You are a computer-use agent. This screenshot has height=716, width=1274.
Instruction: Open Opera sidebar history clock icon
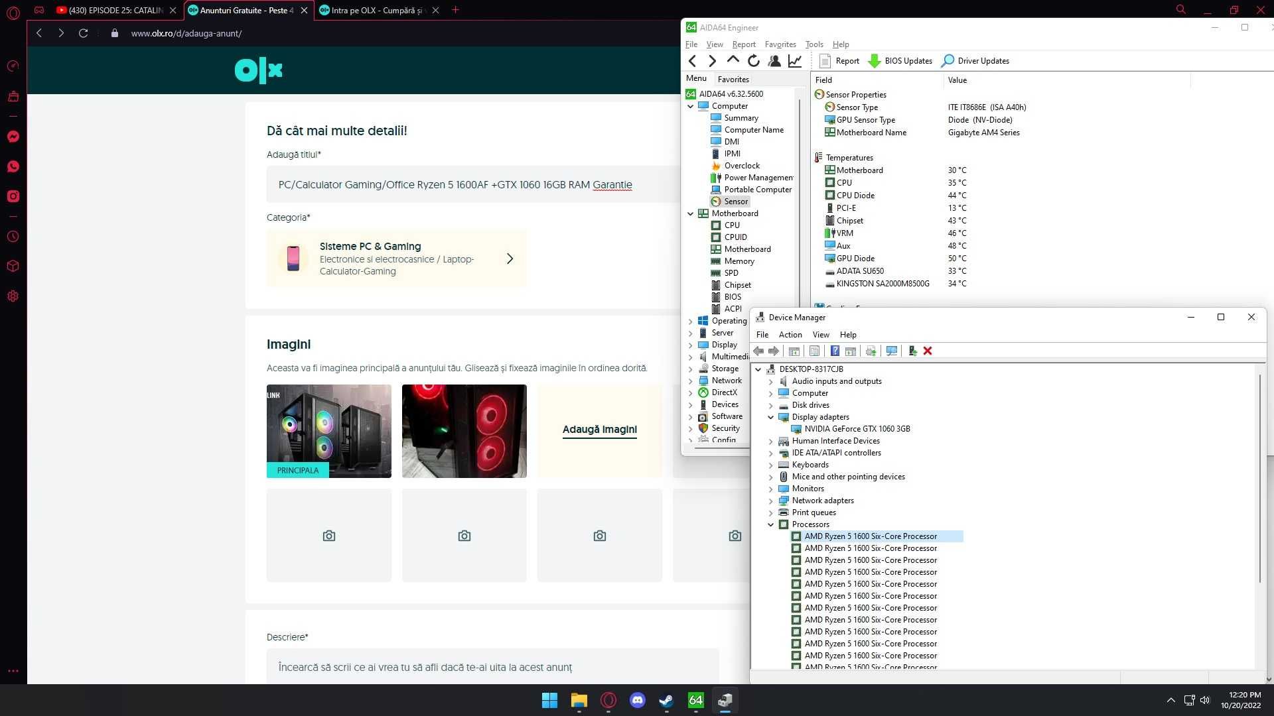click(13, 237)
